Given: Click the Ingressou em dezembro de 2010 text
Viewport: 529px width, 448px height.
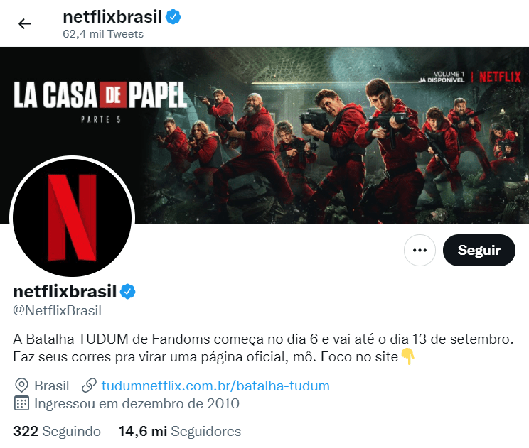Looking at the screenshot, I should [137, 403].
